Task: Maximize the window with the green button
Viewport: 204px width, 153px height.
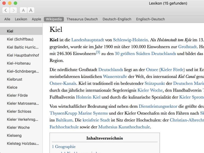Action: point(15,3)
